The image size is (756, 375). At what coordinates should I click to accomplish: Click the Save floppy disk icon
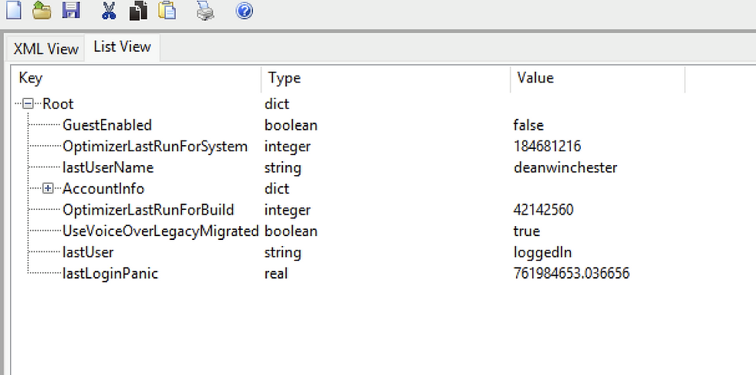tap(71, 9)
